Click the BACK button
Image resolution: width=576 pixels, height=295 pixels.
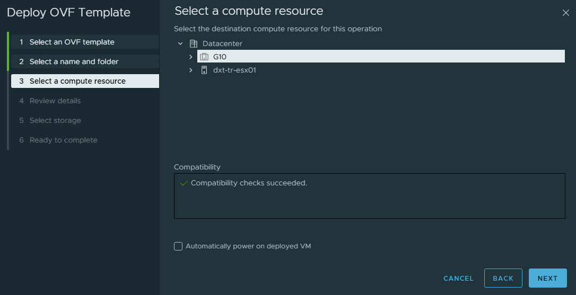point(503,278)
